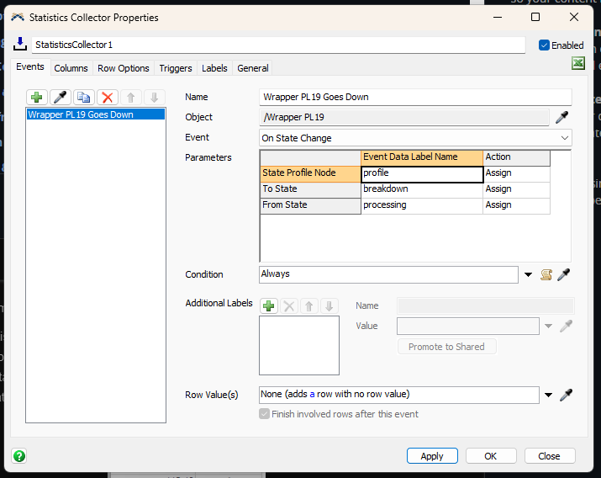Open the Row Value(s) dropdown arrow
Image resolution: width=601 pixels, height=478 pixels.
coord(548,395)
